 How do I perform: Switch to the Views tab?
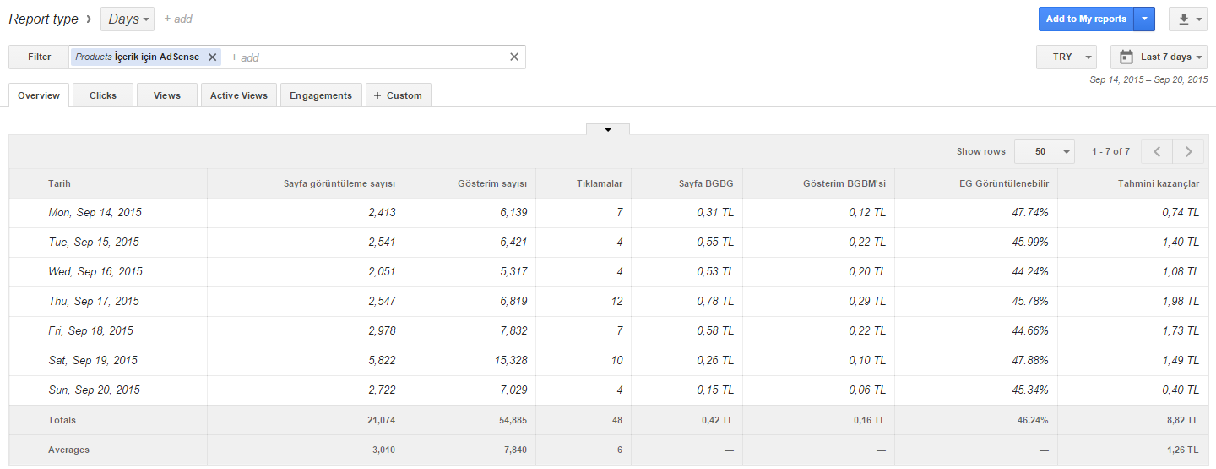167,95
